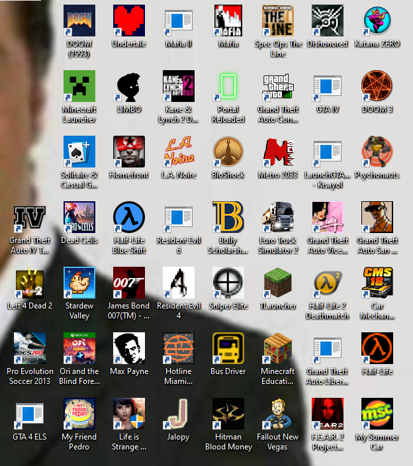Open the L.A. Noire shortcut

(179, 152)
